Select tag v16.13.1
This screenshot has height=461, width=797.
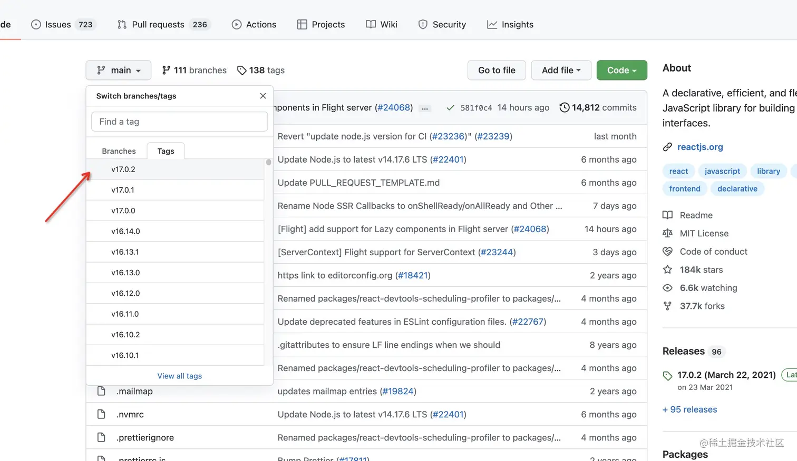pyautogui.click(x=175, y=252)
